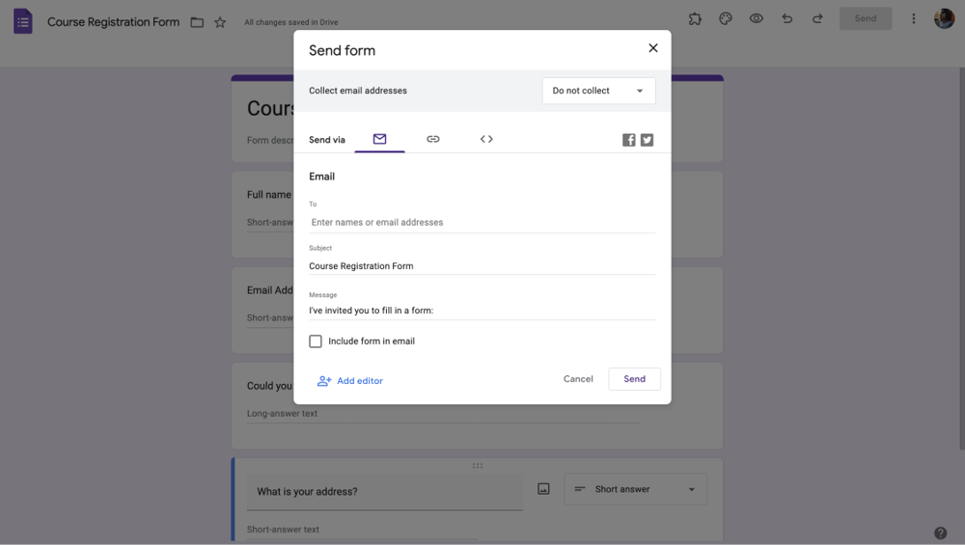Screen dimensions: 965x545
Task: Star the Course Registration Form
Action: tap(220, 22)
